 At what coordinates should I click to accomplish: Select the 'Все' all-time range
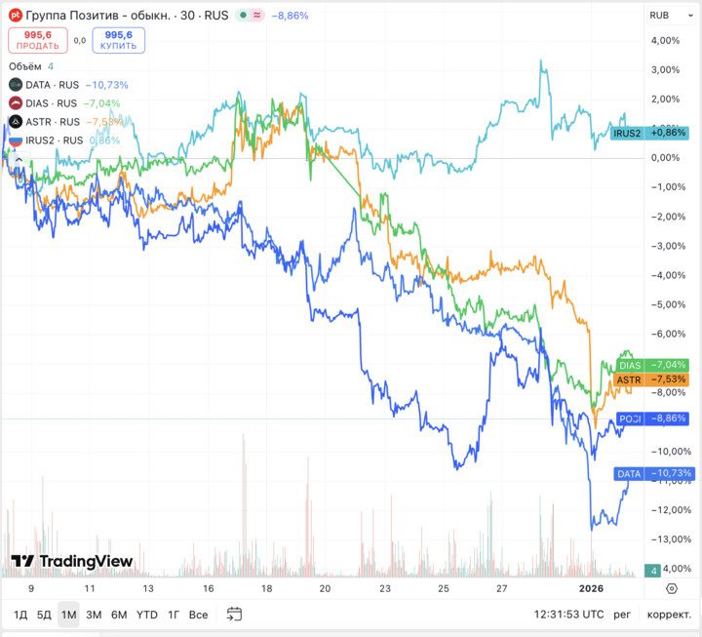[198, 615]
